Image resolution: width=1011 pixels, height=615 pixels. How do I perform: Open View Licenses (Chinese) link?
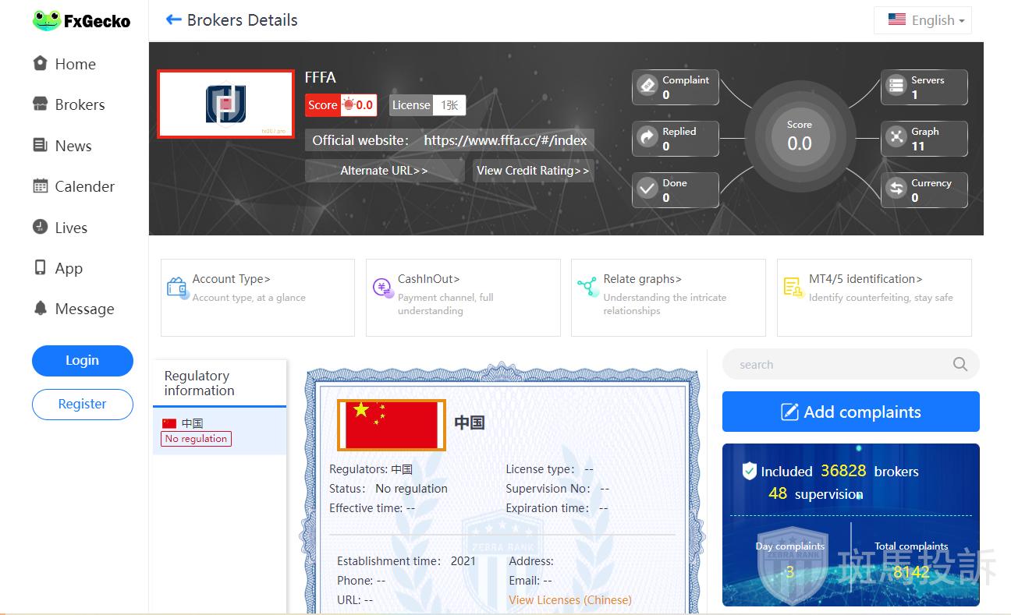click(570, 600)
